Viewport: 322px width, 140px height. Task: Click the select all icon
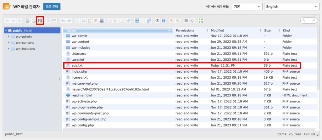[137, 20]
